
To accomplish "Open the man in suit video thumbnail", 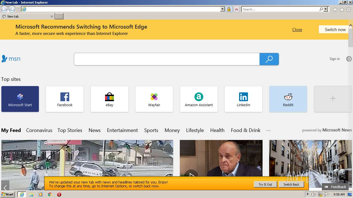I will point(221,158).
